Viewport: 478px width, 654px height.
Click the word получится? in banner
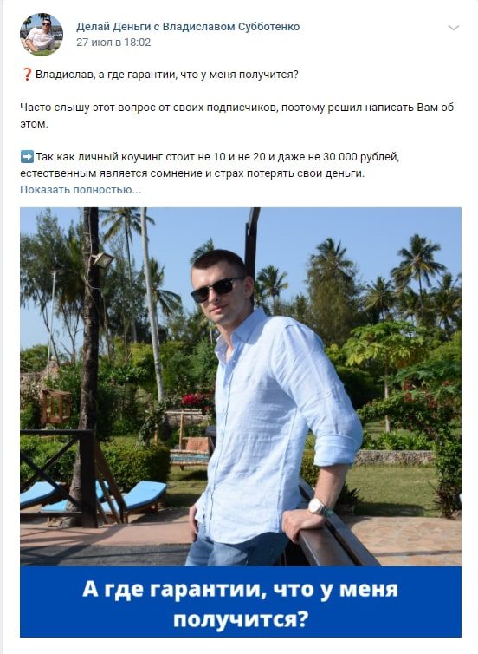240,619
